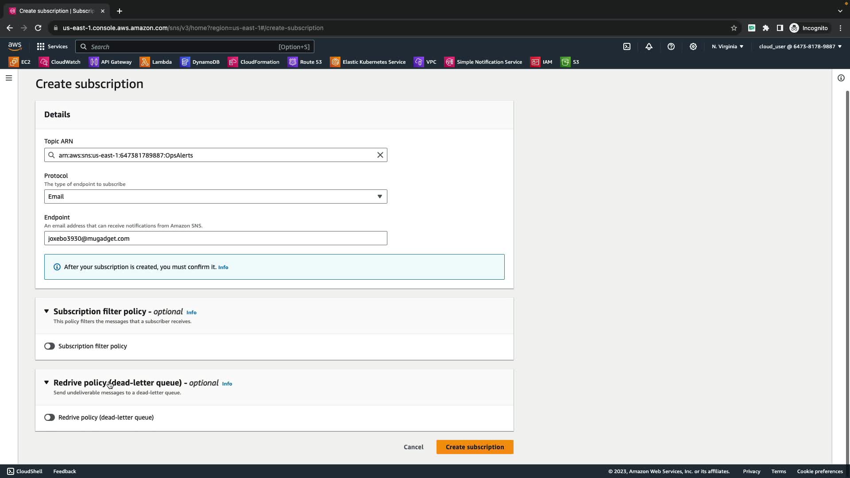Open the settings gear in AWS header
The image size is (850, 478).
pos(693,46)
